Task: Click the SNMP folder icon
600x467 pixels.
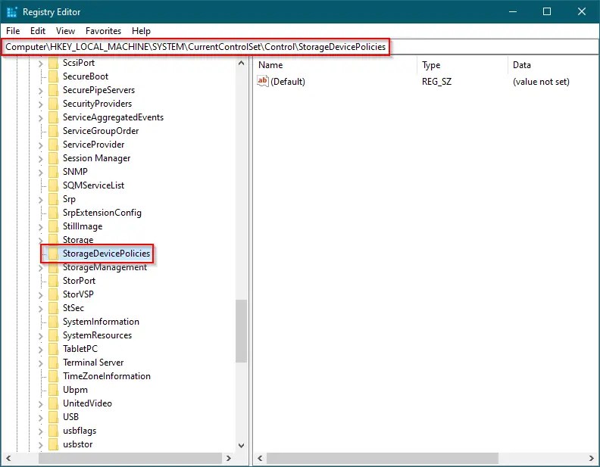Action: [x=54, y=172]
